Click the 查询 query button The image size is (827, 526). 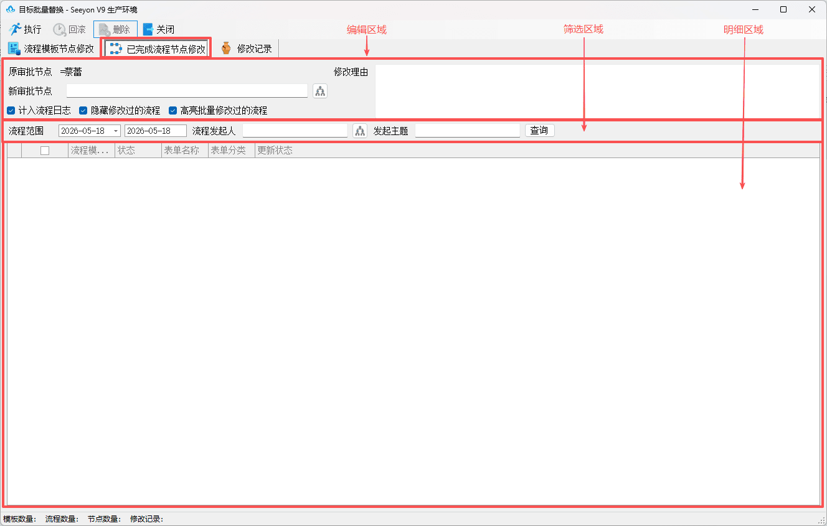point(539,131)
